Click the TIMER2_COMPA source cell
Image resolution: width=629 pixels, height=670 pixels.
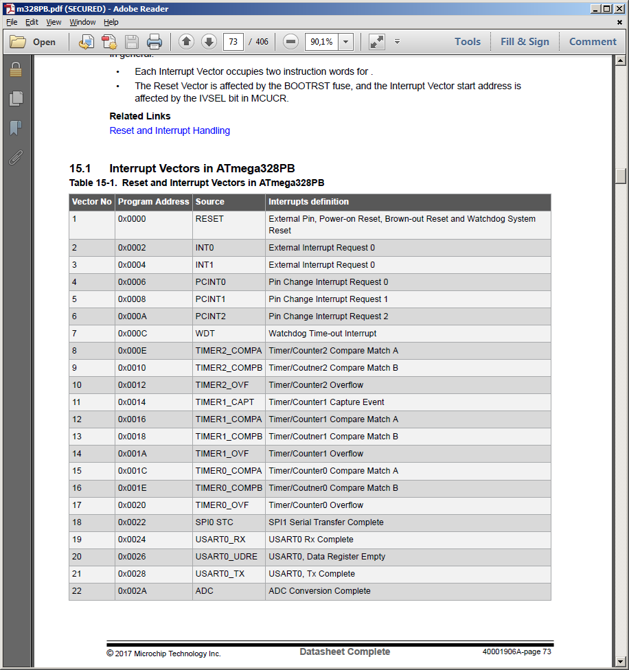pyautogui.click(x=229, y=351)
